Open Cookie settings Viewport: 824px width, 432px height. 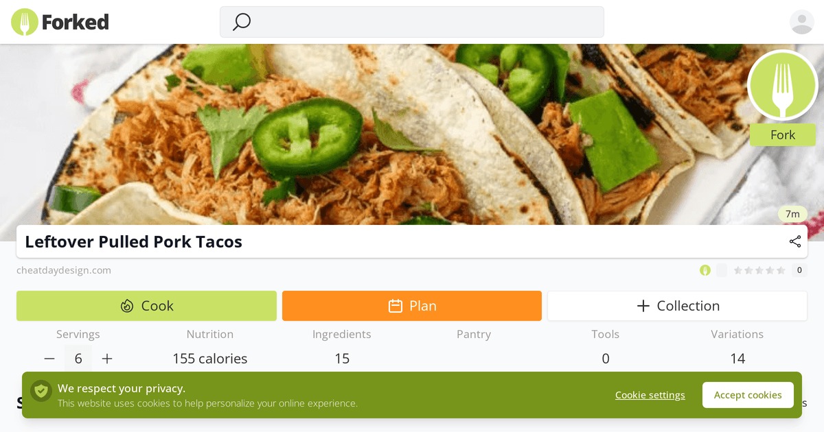(x=650, y=395)
